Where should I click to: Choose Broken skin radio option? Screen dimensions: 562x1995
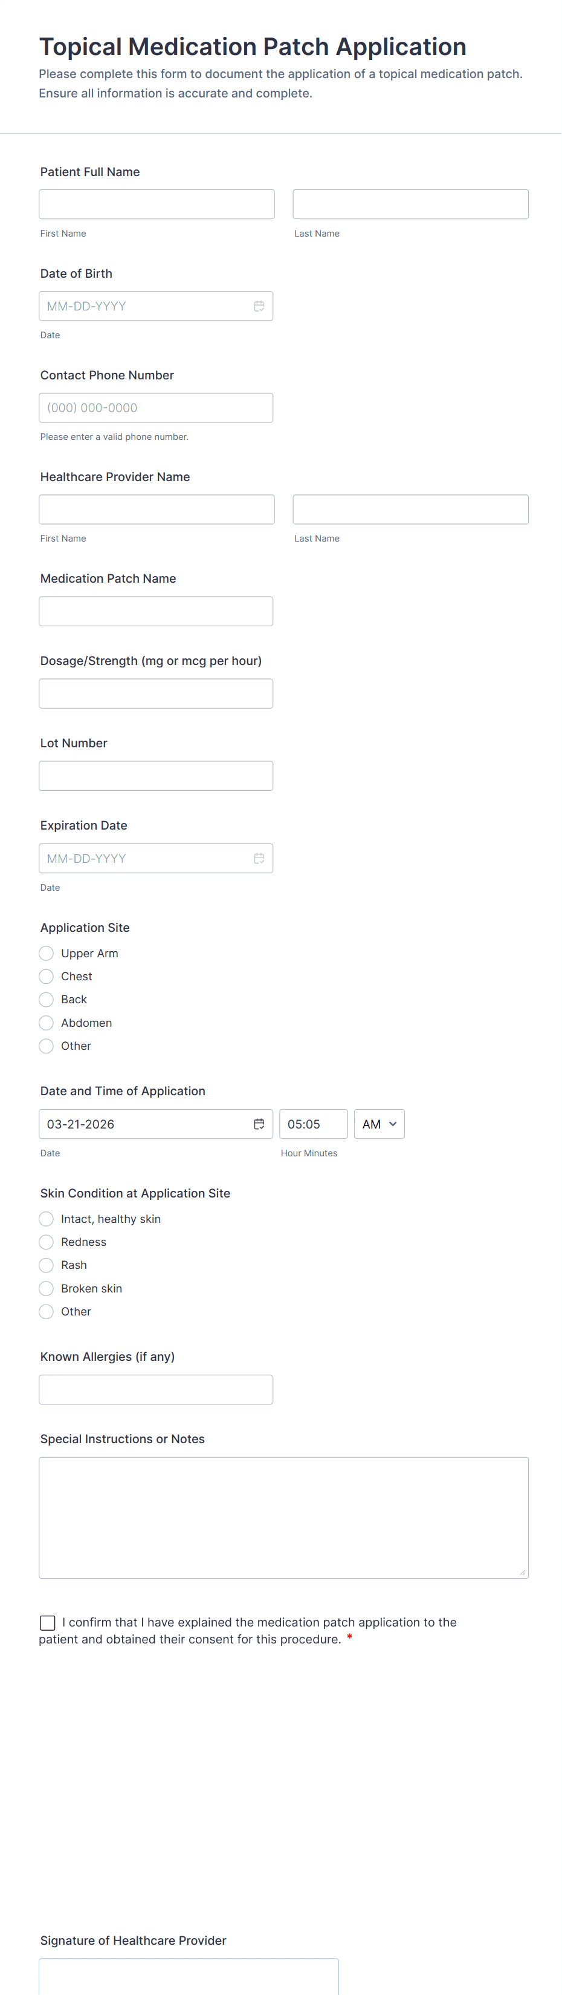click(x=47, y=1289)
